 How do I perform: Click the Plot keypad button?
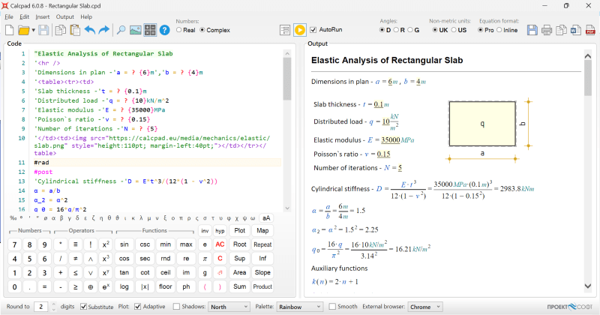point(239,231)
